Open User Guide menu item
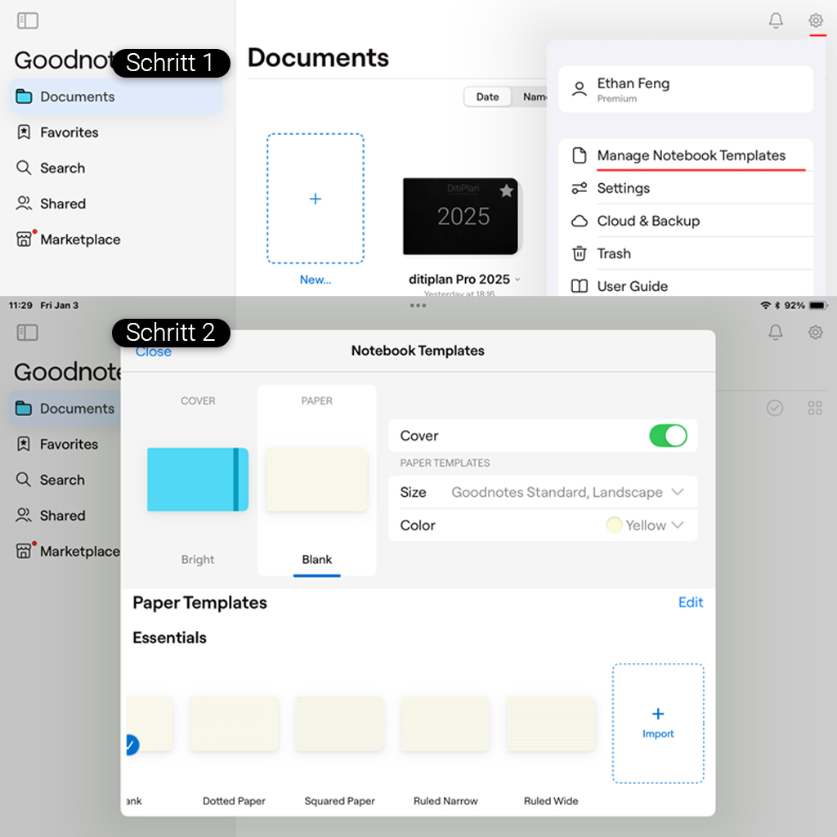Viewport: 837px width, 837px height. tap(686, 284)
